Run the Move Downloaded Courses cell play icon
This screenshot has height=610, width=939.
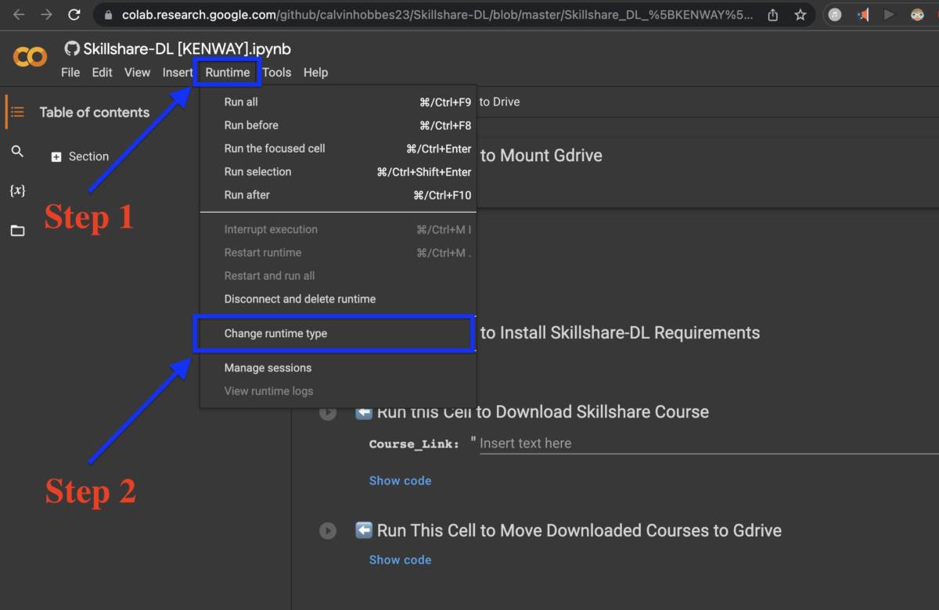point(327,531)
